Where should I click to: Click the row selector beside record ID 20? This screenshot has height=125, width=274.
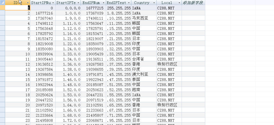coord(2,105)
